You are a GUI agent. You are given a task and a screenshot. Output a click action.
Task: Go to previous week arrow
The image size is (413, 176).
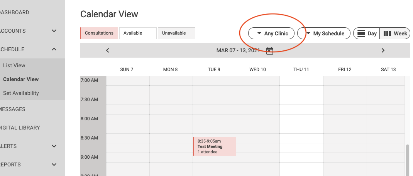(108, 50)
